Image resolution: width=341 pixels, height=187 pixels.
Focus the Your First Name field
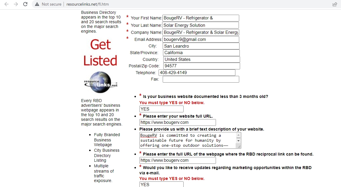(x=201, y=18)
